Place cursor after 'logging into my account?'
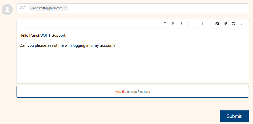The width and height of the screenshot is (253, 124). (x=116, y=45)
